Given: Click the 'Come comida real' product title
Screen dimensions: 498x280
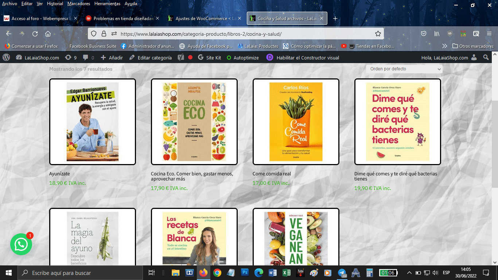Looking at the screenshot, I should [x=272, y=174].
